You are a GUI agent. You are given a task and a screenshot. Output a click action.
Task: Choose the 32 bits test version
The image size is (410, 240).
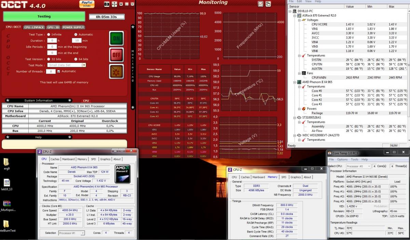point(49,59)
